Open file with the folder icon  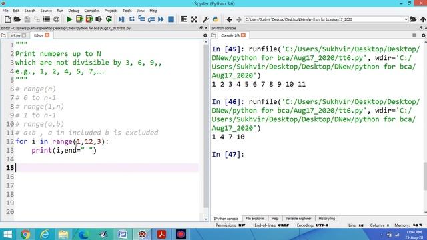click(x=17, y=19)
